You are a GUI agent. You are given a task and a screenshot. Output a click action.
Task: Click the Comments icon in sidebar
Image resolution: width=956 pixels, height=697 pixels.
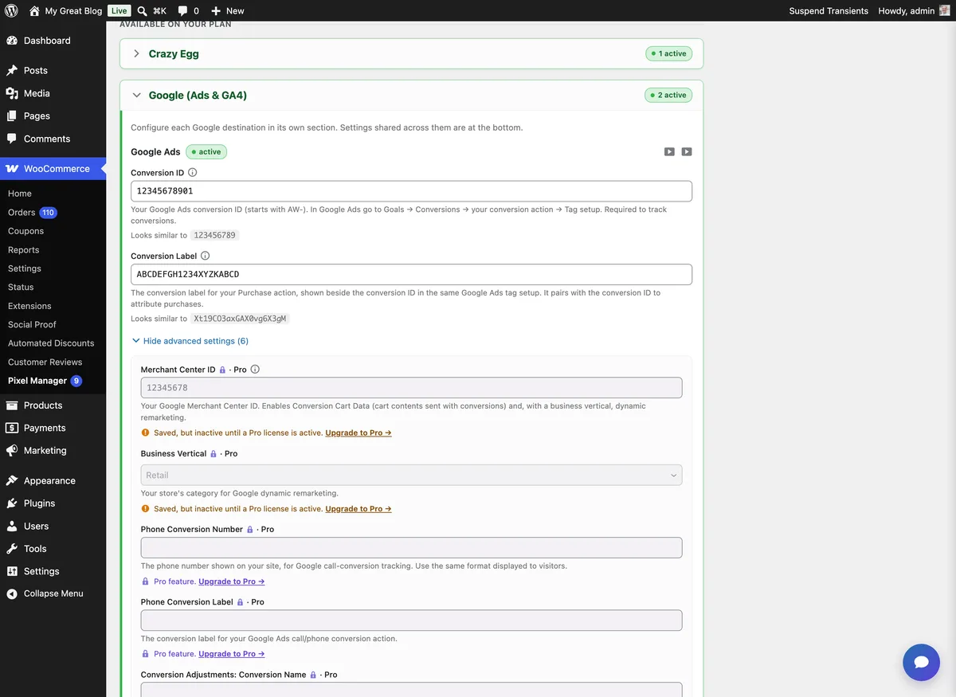[12, 139]
